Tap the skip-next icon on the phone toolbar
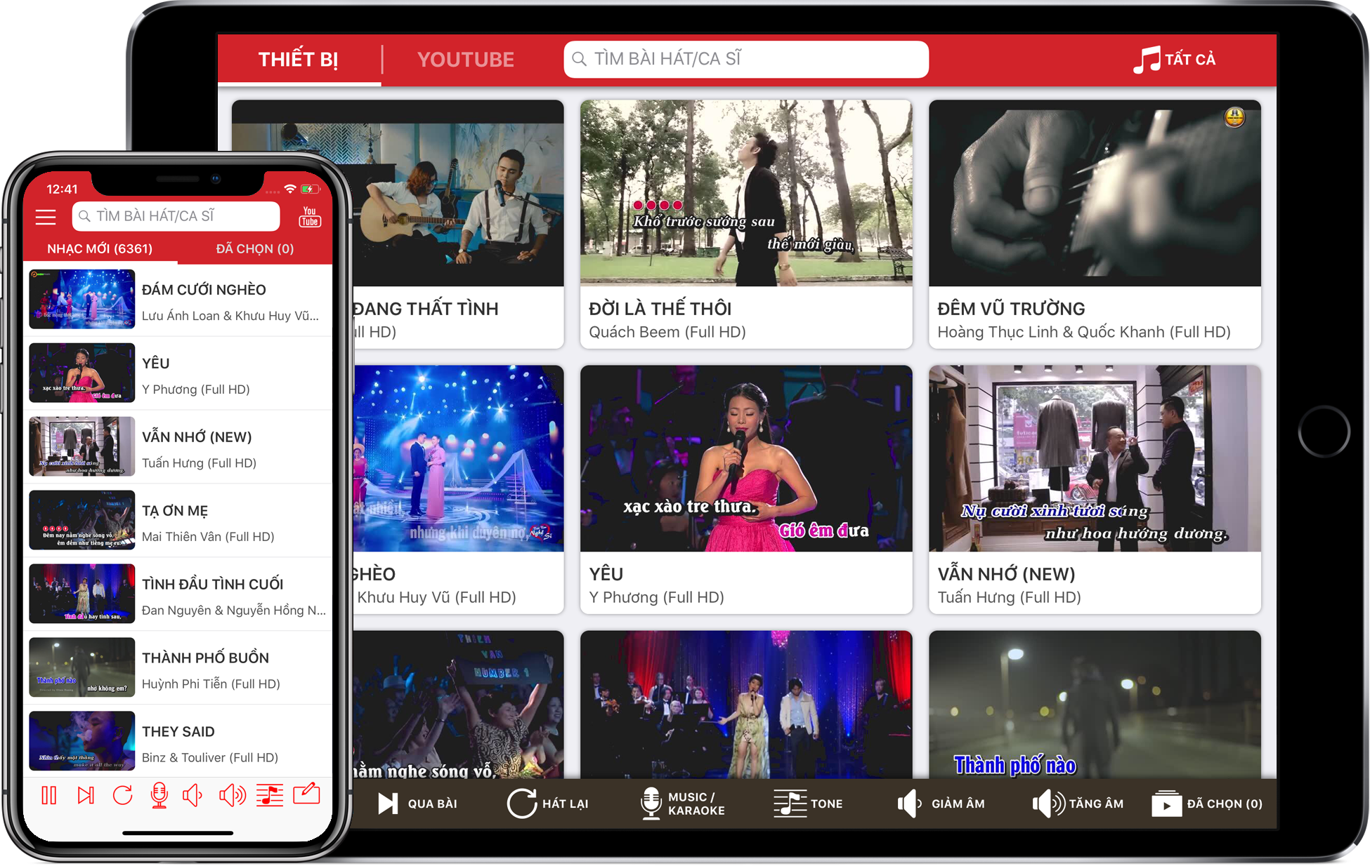Viewport: 1370px width, 866px height. [86, 795]
